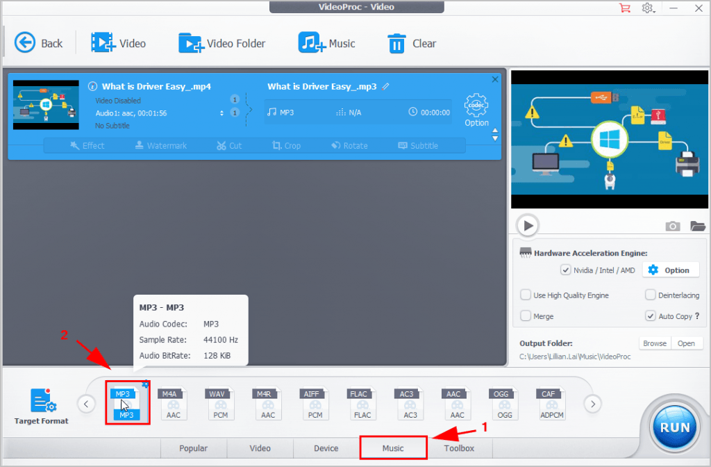The image size is (711, 467).
Task: Select the AC3 format
Action: tap(410, 404)
